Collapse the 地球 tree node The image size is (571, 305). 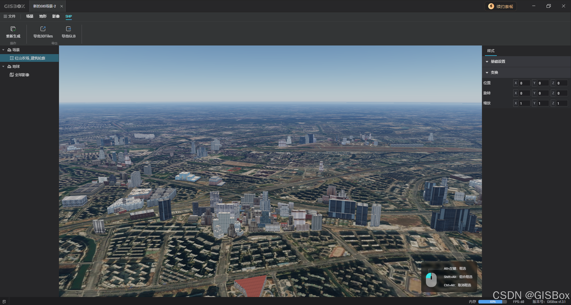3,67
